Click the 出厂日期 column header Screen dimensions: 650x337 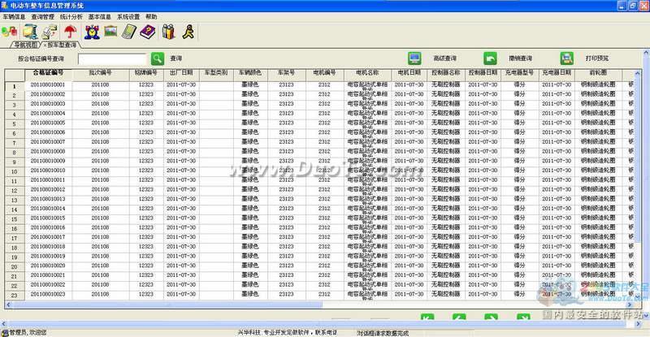[181, 73]
